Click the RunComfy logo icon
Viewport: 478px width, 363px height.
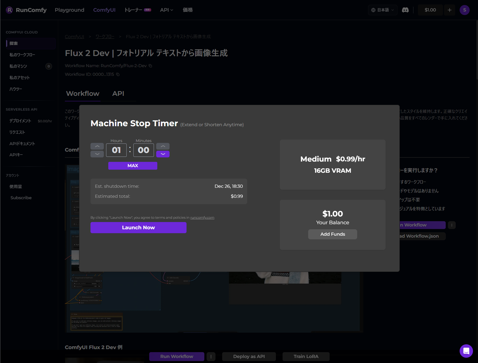click(x=9, y=10)
